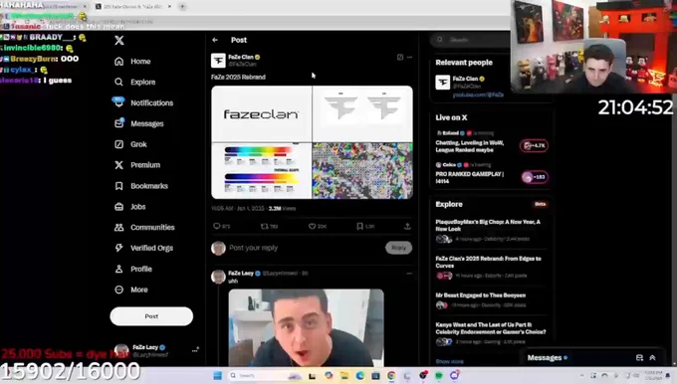Click the Grok explain icon on post
This screenshot has height=384, width=677.
coord(400,57)
